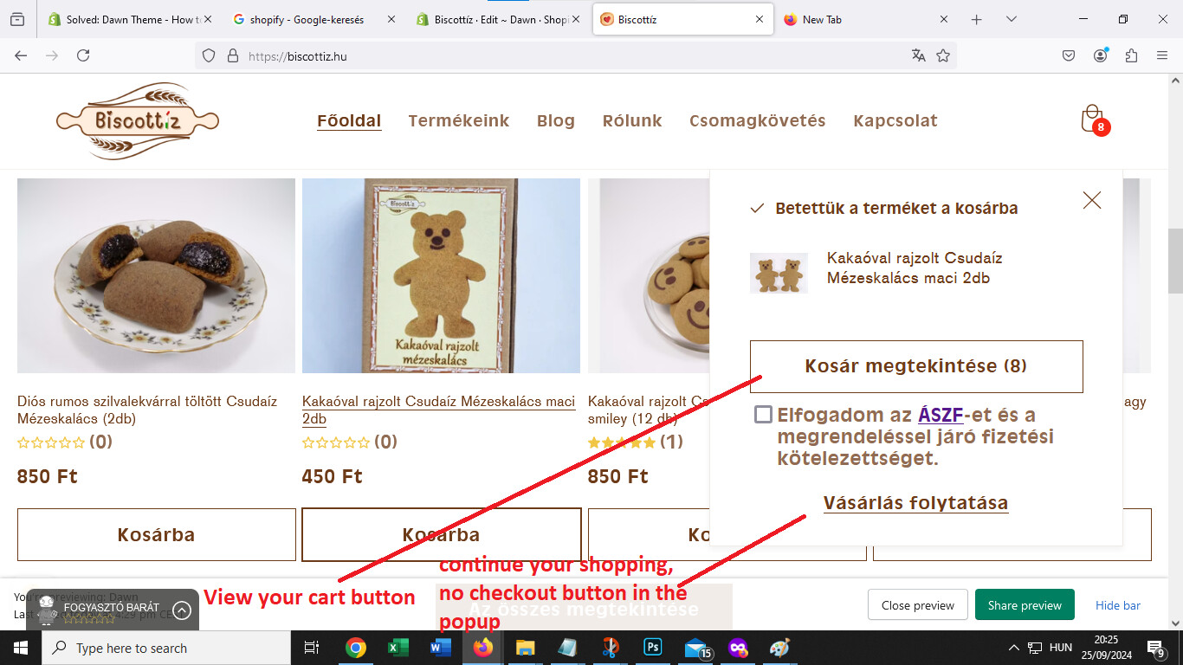
Task: Click Hide bar link
Action: (x=1118, y=605)
